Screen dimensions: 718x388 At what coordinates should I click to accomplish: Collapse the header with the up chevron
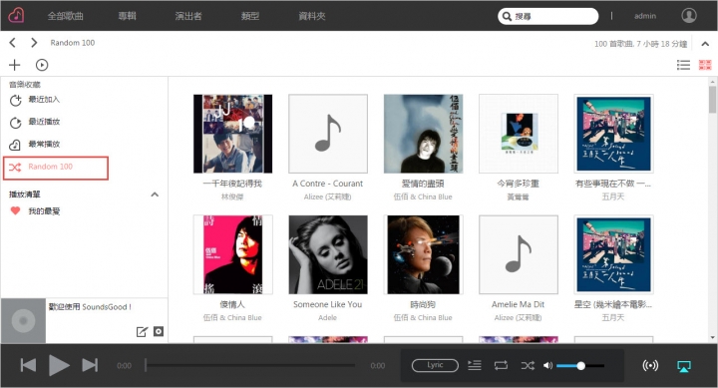pyautogui.click(x=705, y=44)
